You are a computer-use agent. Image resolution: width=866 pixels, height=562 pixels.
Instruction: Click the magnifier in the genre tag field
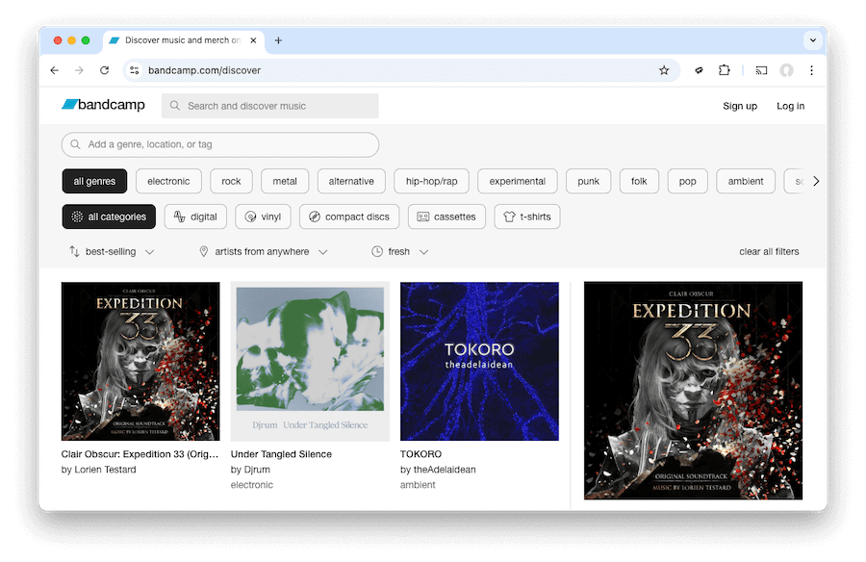point(75,144)
